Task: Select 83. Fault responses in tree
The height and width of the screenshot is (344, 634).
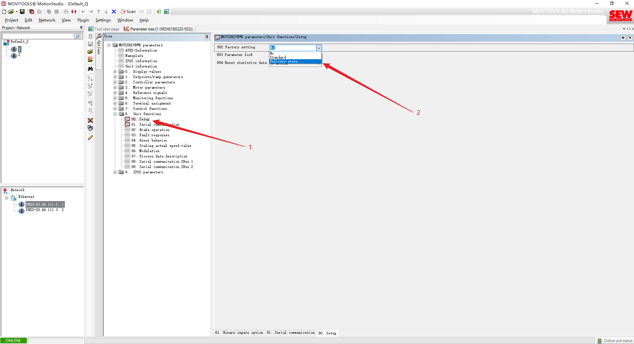Action: [154, 135]
